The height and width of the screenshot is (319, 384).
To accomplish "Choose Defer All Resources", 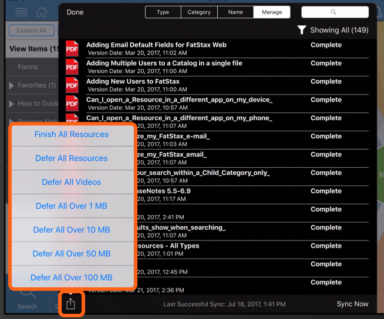I will click(73, 158).
